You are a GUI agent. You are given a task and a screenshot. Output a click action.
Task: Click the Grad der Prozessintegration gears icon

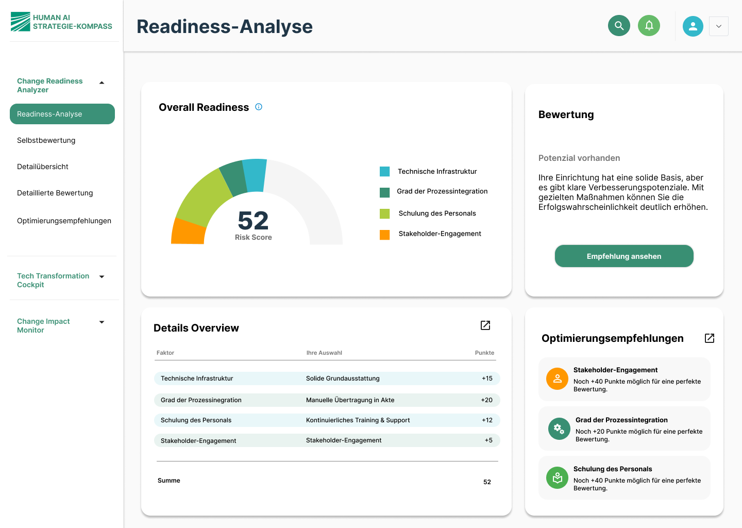coord(559,428)
